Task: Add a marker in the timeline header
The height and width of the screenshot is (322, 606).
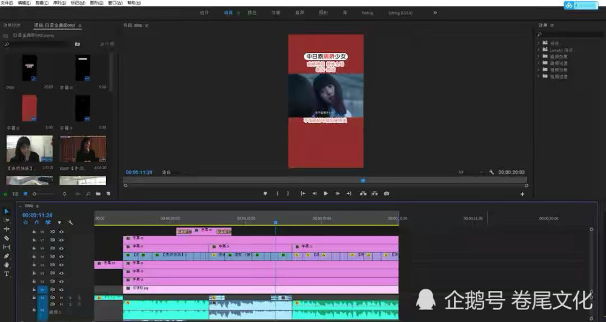Action: point(59,223)
